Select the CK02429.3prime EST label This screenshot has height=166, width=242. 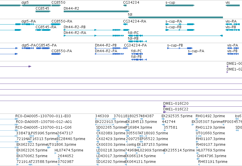coord(111,139)
